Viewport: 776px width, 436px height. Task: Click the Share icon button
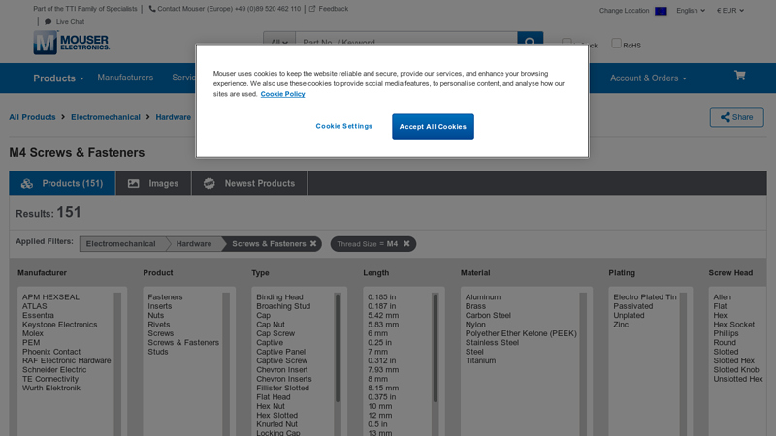coord(737,117)
